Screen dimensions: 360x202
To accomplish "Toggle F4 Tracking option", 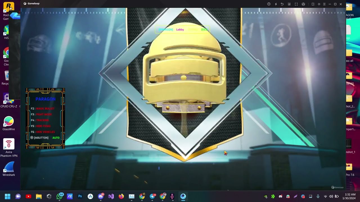I will 40,120.
